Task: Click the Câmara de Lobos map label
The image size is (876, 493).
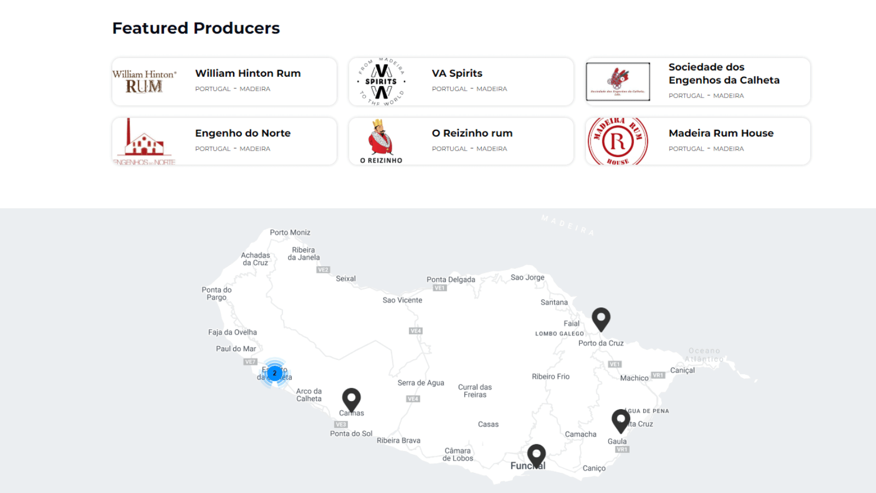Action: [458, 455]
